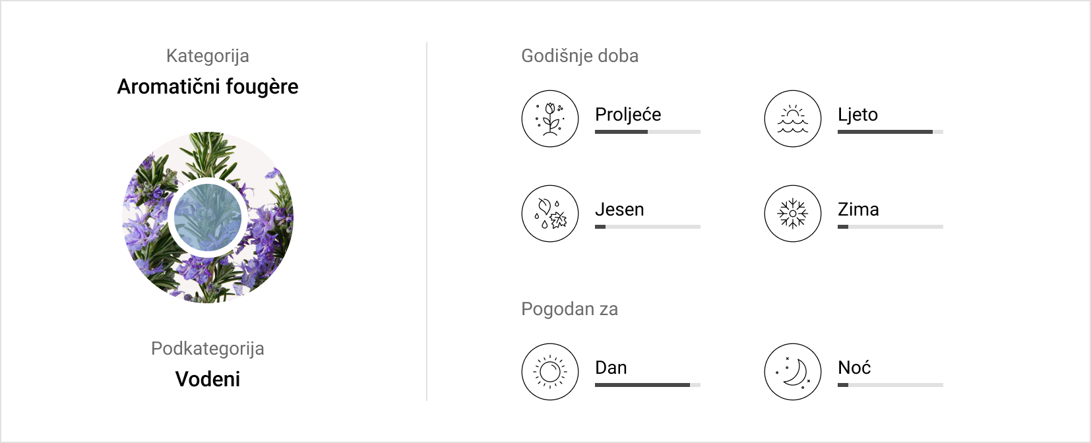1091x443 pixels.
Task: Click the Ljeto rating bar
Action: click(890, 132)
